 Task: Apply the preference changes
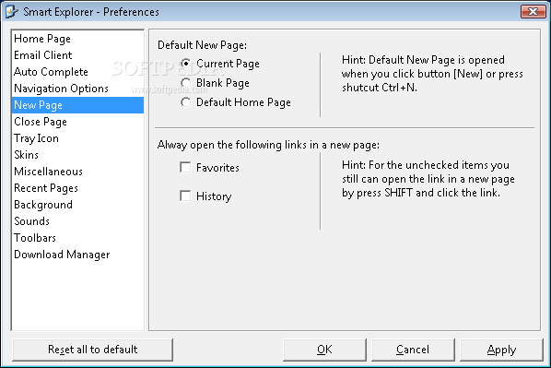click(501, 350)
